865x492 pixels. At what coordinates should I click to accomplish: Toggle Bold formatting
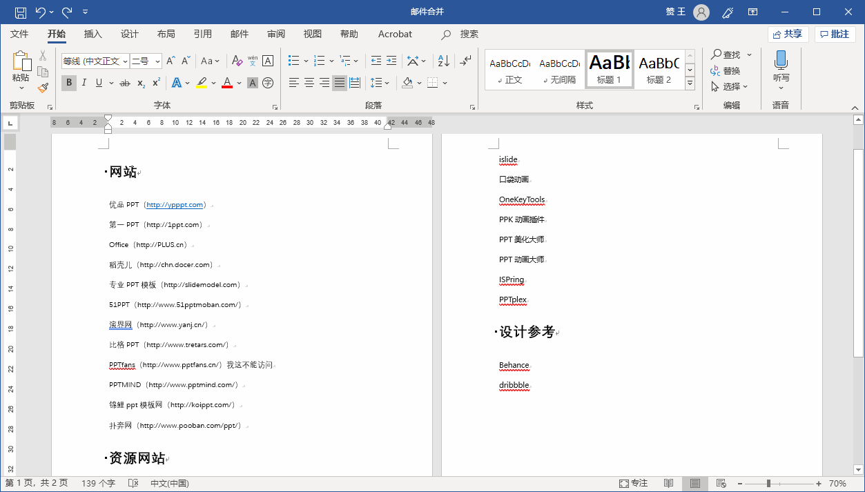(x=68, y=83)
